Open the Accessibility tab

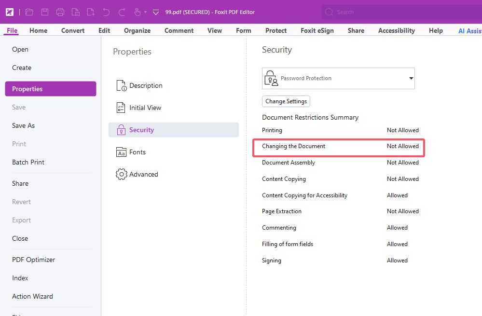396,30
